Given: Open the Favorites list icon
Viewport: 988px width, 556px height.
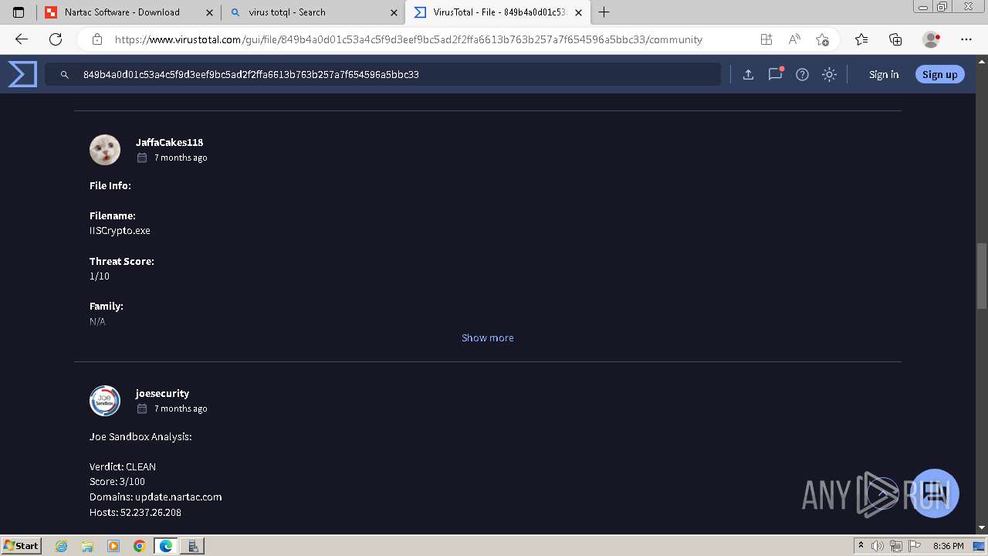Looking at the screenshot, I should tap(861, 39).
